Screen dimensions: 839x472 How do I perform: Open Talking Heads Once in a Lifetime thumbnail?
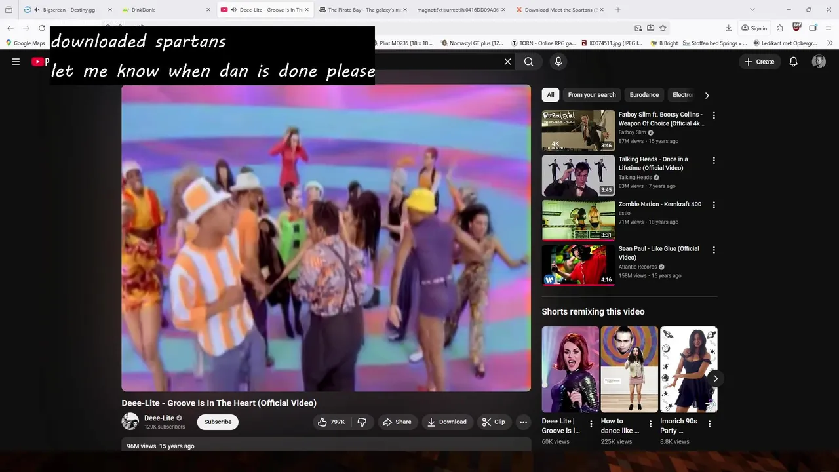tap(578, 176)
